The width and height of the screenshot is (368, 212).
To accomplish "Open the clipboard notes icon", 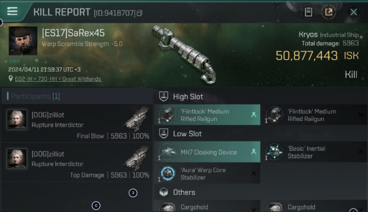I will pyautogui.click(x=308, y=12).
